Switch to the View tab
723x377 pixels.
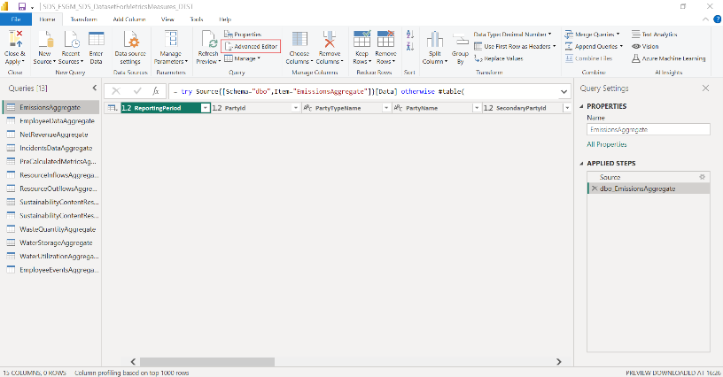click(x=167, y=19)
